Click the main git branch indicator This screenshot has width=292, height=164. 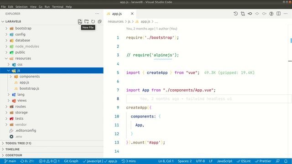tap(10, 161)
